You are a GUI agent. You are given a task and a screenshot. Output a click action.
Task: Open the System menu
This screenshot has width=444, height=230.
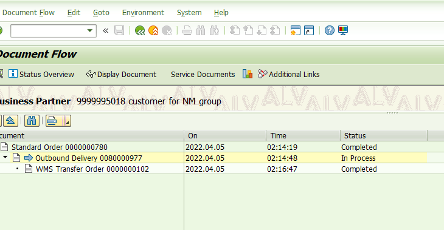[x=189, y=12]
